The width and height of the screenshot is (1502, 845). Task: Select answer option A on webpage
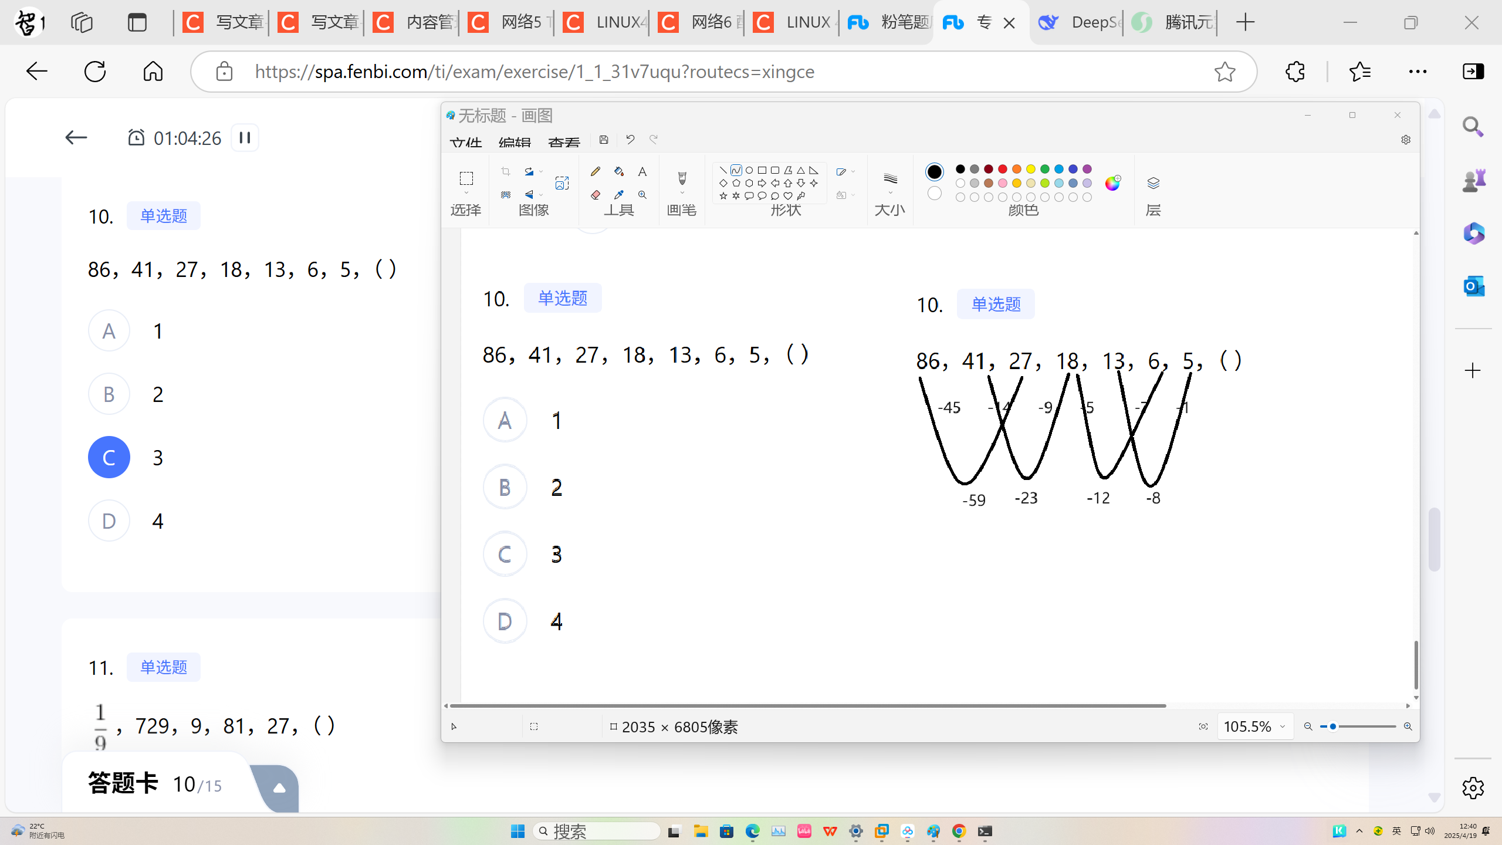109,331
